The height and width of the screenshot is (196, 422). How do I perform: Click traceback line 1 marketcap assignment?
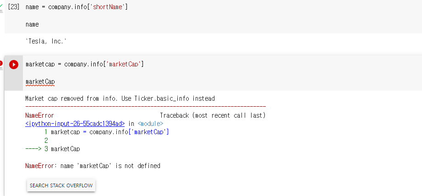point(107,132)
